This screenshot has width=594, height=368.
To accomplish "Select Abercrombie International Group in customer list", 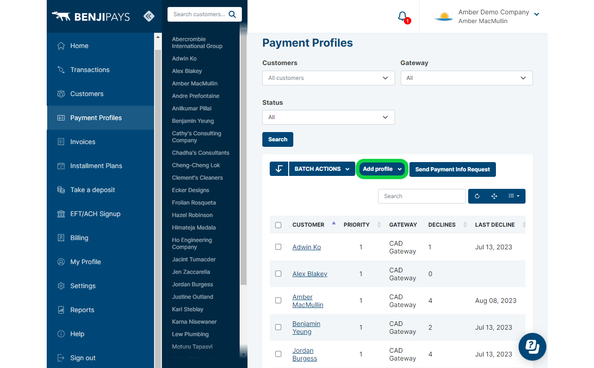I will 197,42.
